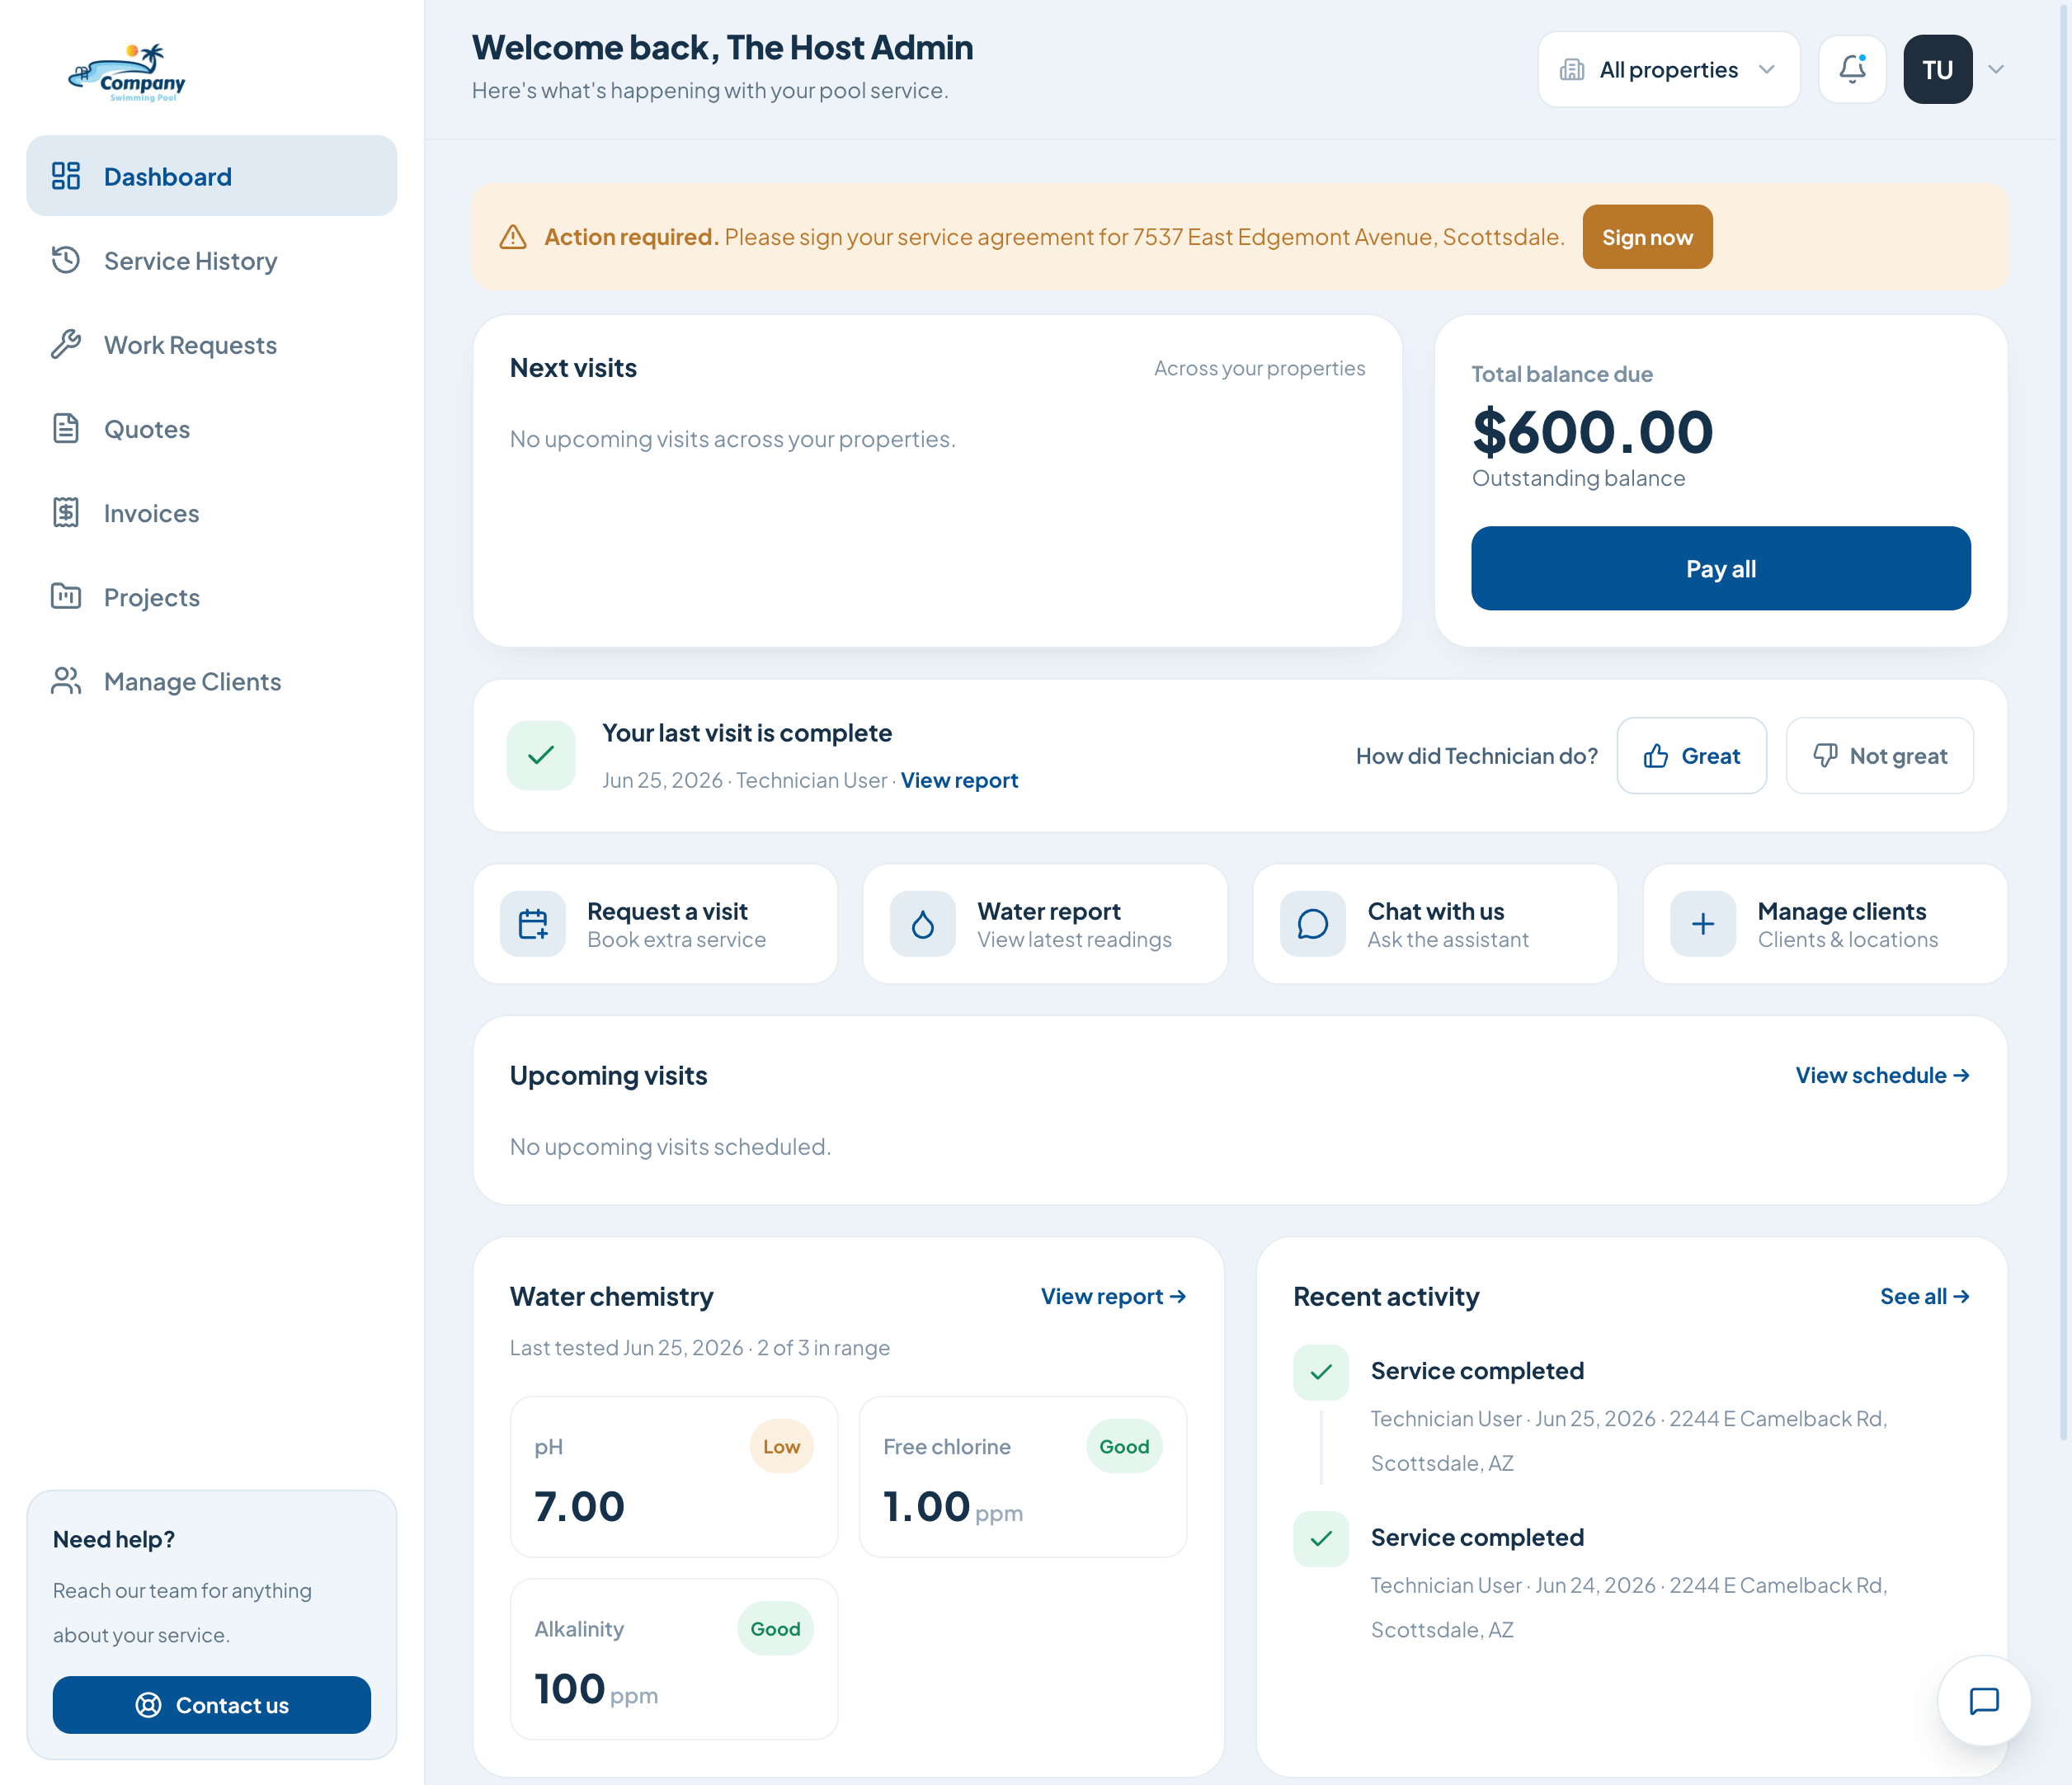
Task: Rate the technician Great with thumbs up
Action: tap(1692, 755)
